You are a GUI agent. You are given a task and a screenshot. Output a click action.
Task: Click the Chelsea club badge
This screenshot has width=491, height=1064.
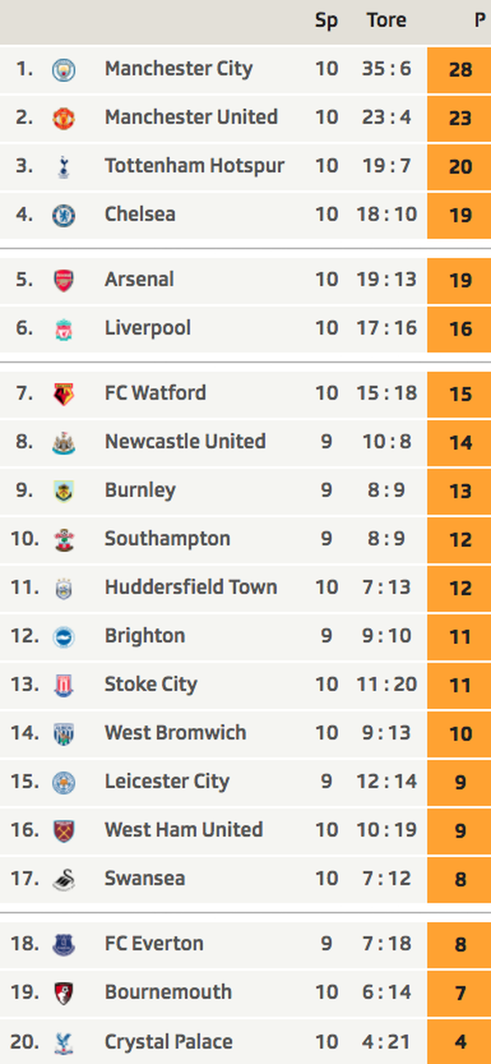tap(63, 215)
